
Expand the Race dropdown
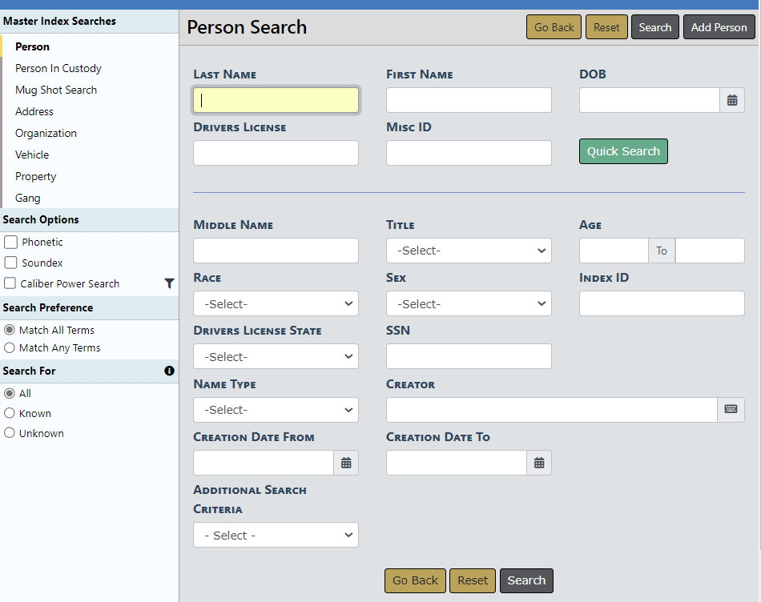pyautogui.click(x=276, y=303)
